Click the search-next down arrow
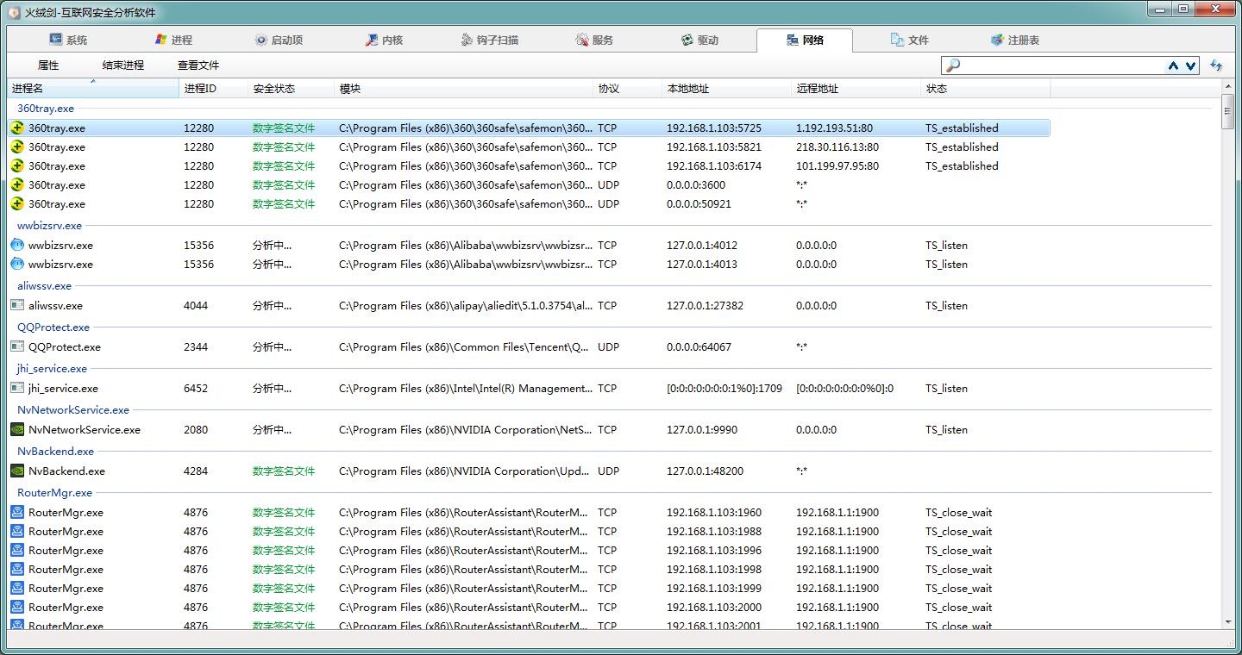This screenshot has width=1242, height=655. click(1191, 65)
